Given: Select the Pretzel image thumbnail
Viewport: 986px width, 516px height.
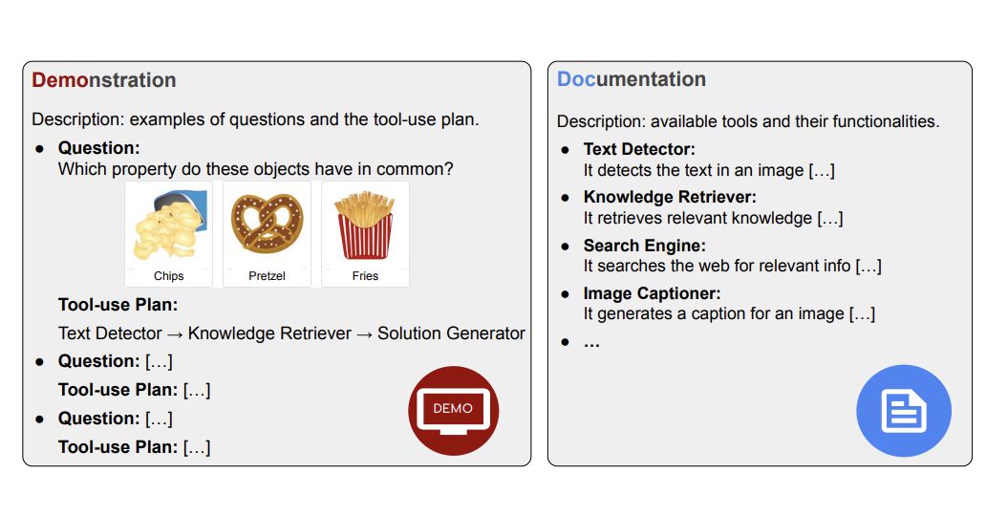Looking at the screenshot, I should [x=267, y=234].
